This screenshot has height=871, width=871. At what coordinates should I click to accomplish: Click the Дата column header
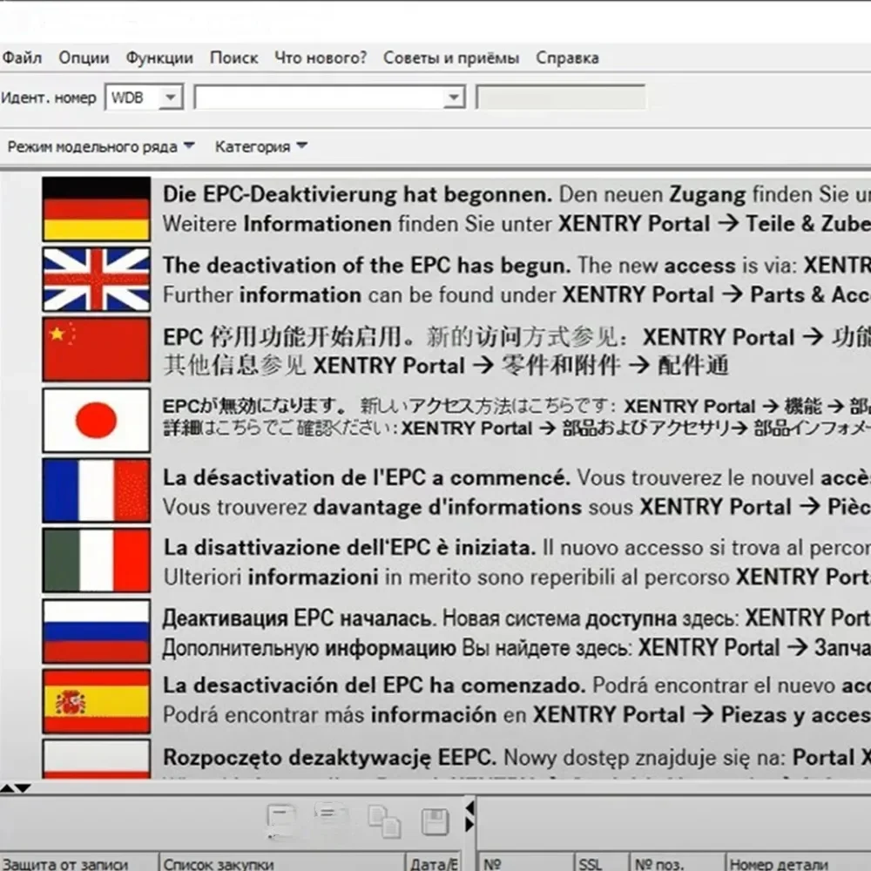[433, 862]
